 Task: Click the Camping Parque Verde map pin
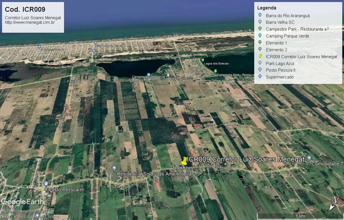coord(149,74)
